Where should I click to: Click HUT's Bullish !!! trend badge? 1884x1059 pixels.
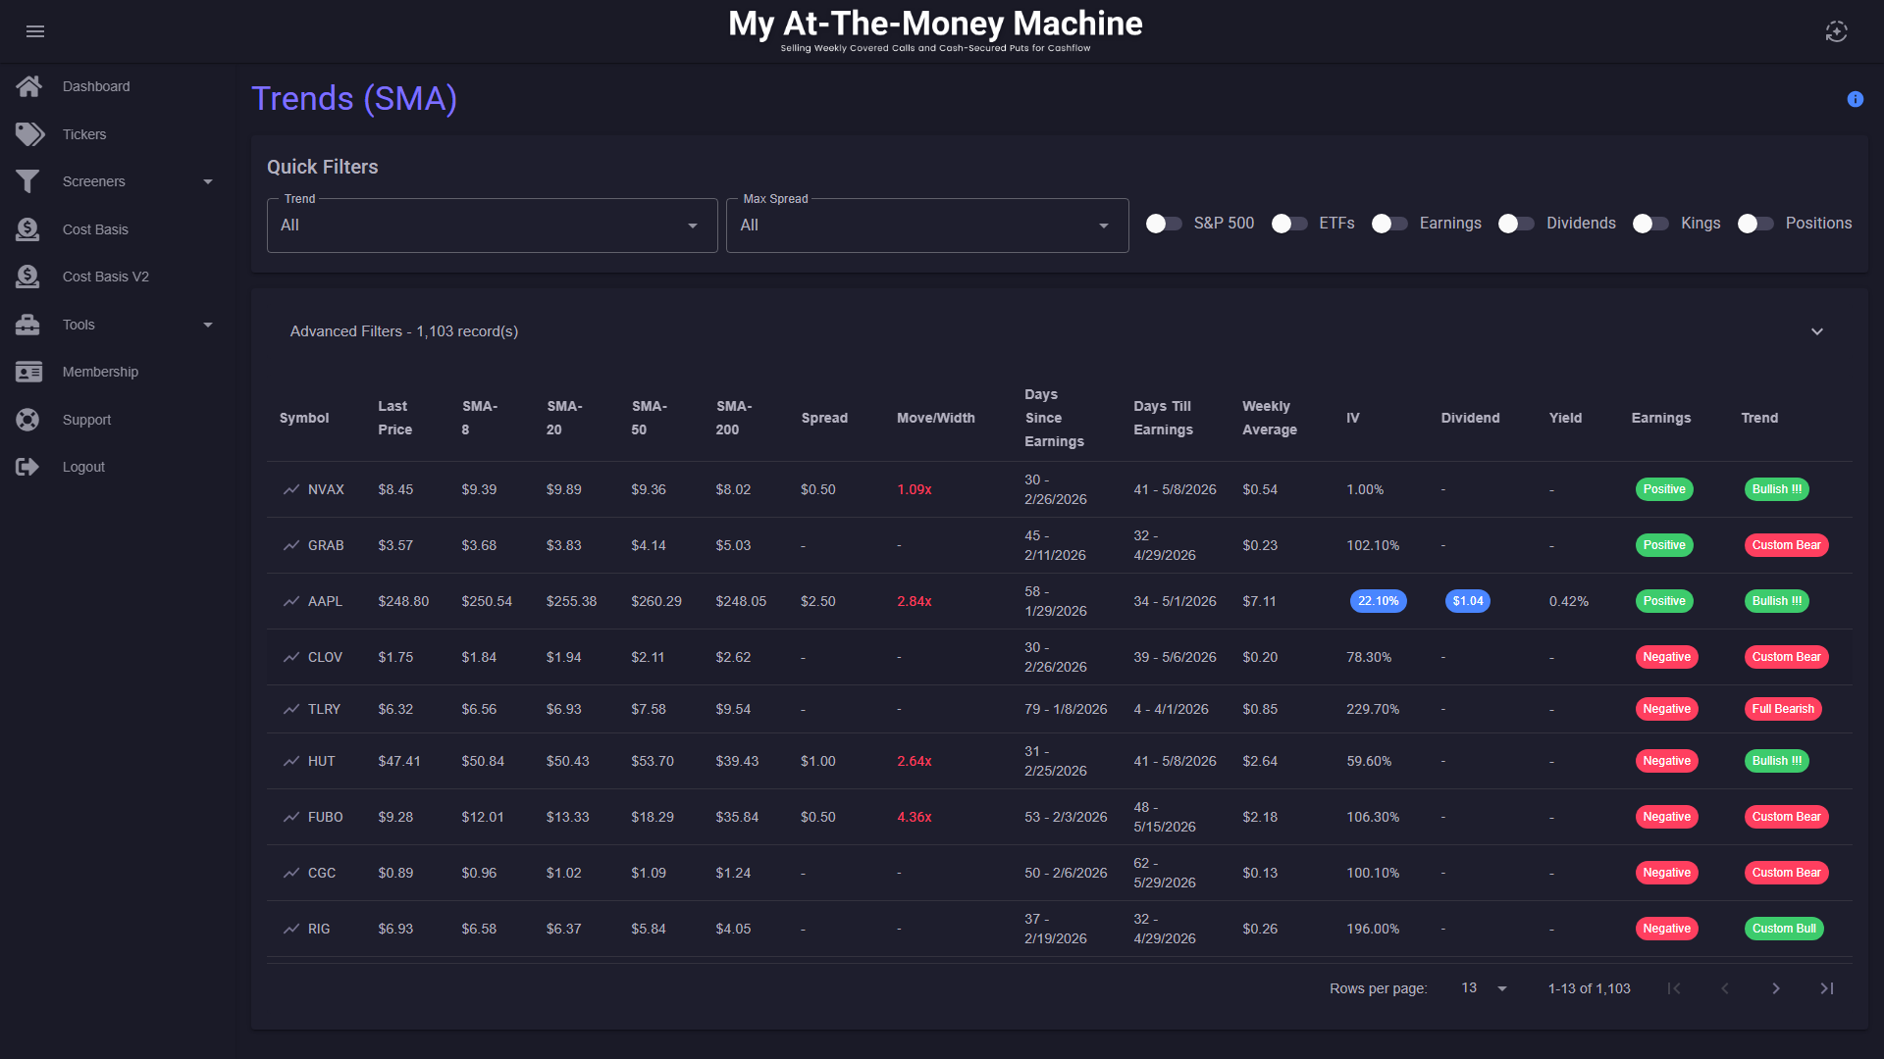(1776, 761)
